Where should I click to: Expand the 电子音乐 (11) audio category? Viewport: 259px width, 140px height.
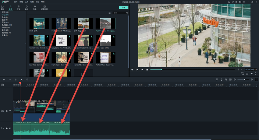pos(7,25)
